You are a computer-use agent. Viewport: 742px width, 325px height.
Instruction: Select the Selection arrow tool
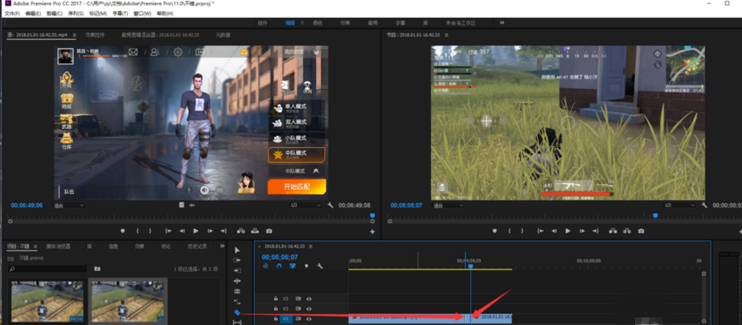237,250
